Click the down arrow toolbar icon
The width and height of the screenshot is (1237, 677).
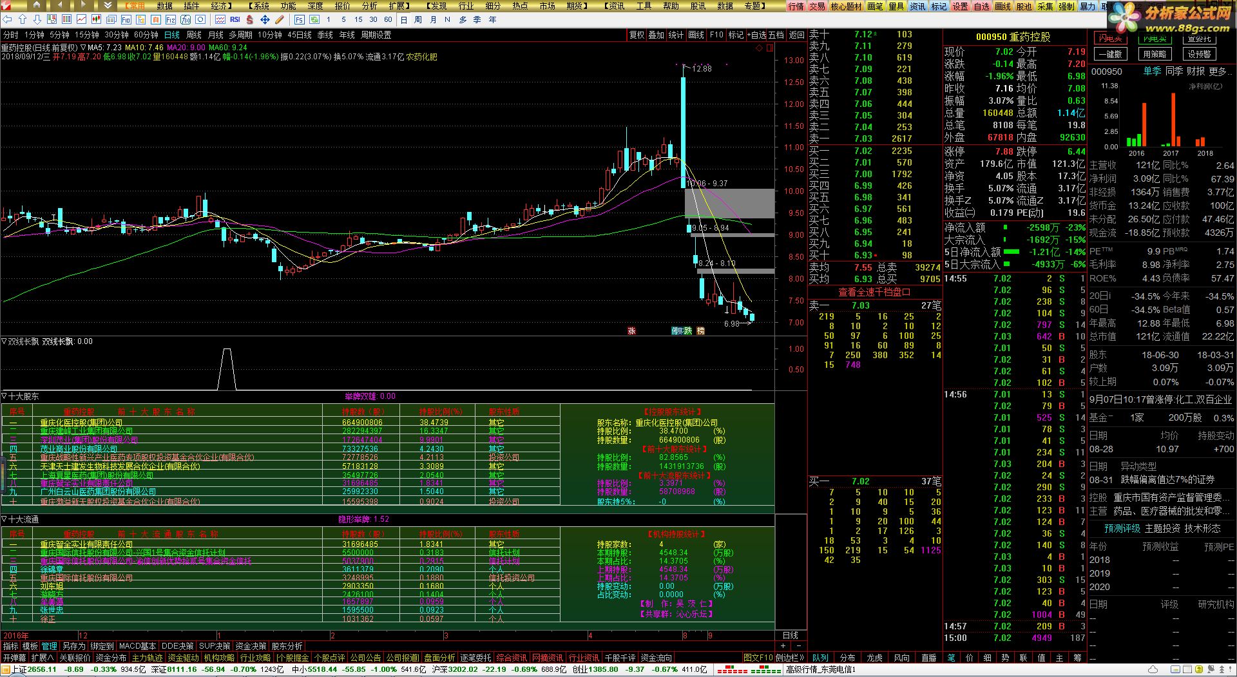pyautogui.click(x=37, y=19)
